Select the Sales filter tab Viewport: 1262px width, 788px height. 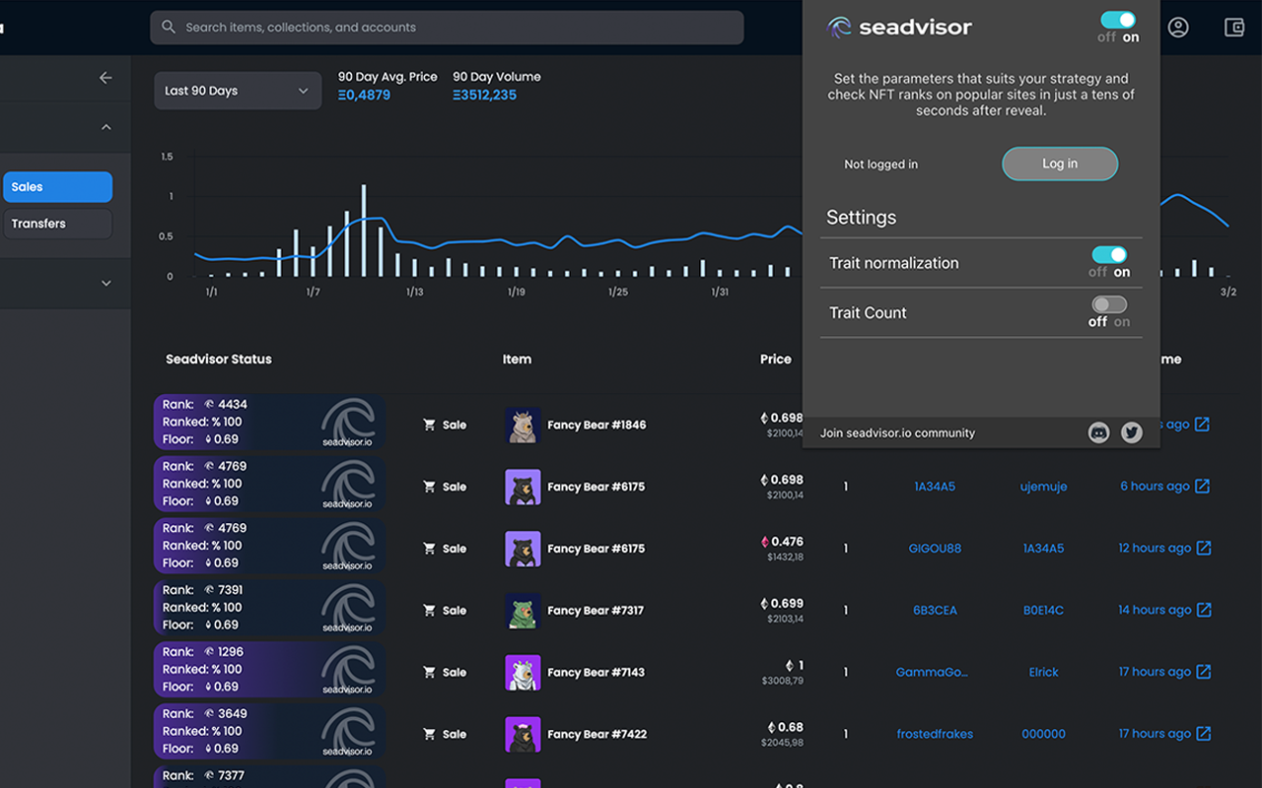tap(58, 187)
